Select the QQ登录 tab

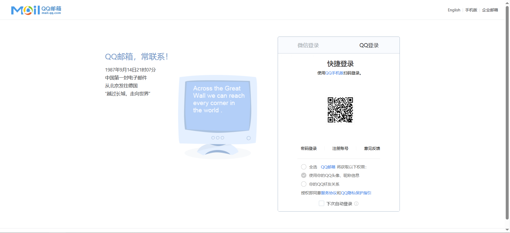[369, 45]
